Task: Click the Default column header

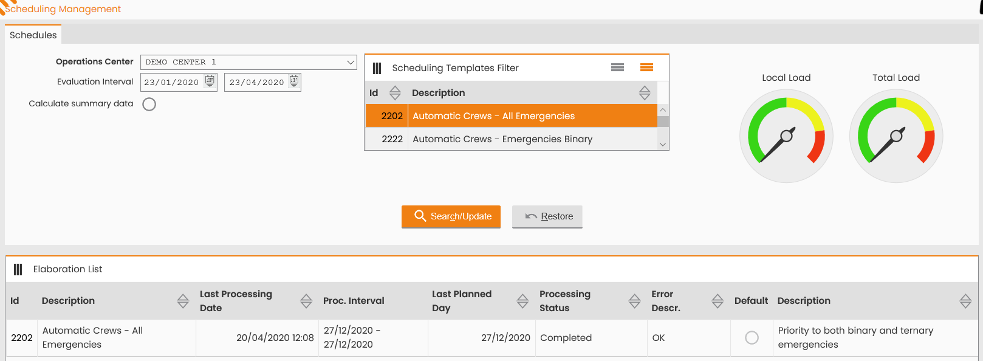Action: pos(751,301)
